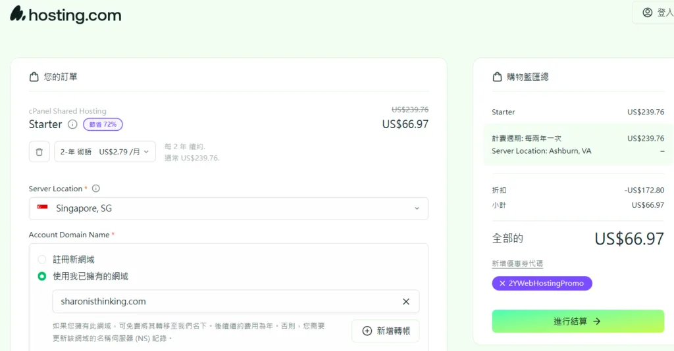This screenshot has height=351, width=674.
Task: Click the cPanel Shared Hosting label
Action: tap(68, 111)
